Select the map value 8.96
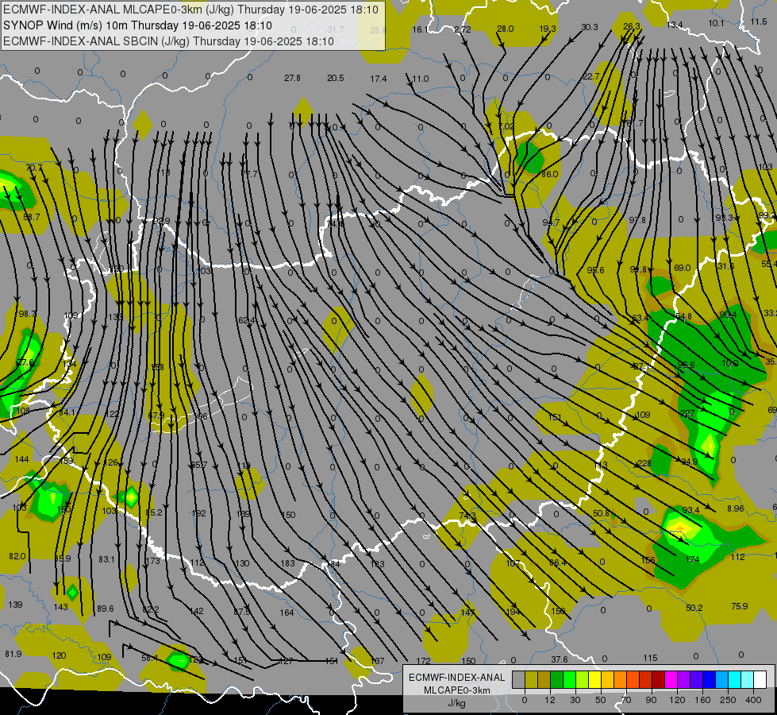The width and height of the screenshot is (777, 715). [736, 508]
